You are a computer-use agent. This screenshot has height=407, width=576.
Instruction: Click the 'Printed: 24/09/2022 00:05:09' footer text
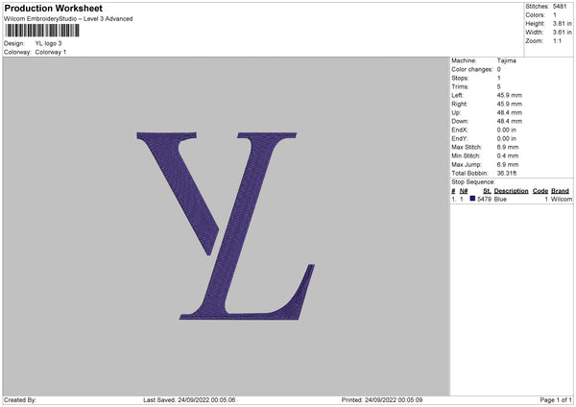pos(382,400)
